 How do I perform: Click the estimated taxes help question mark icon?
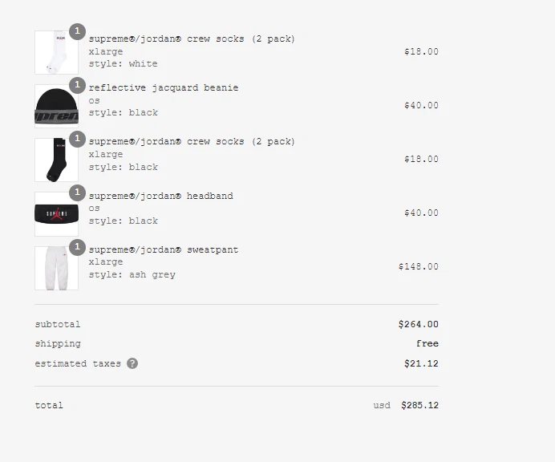click(132, 363)
